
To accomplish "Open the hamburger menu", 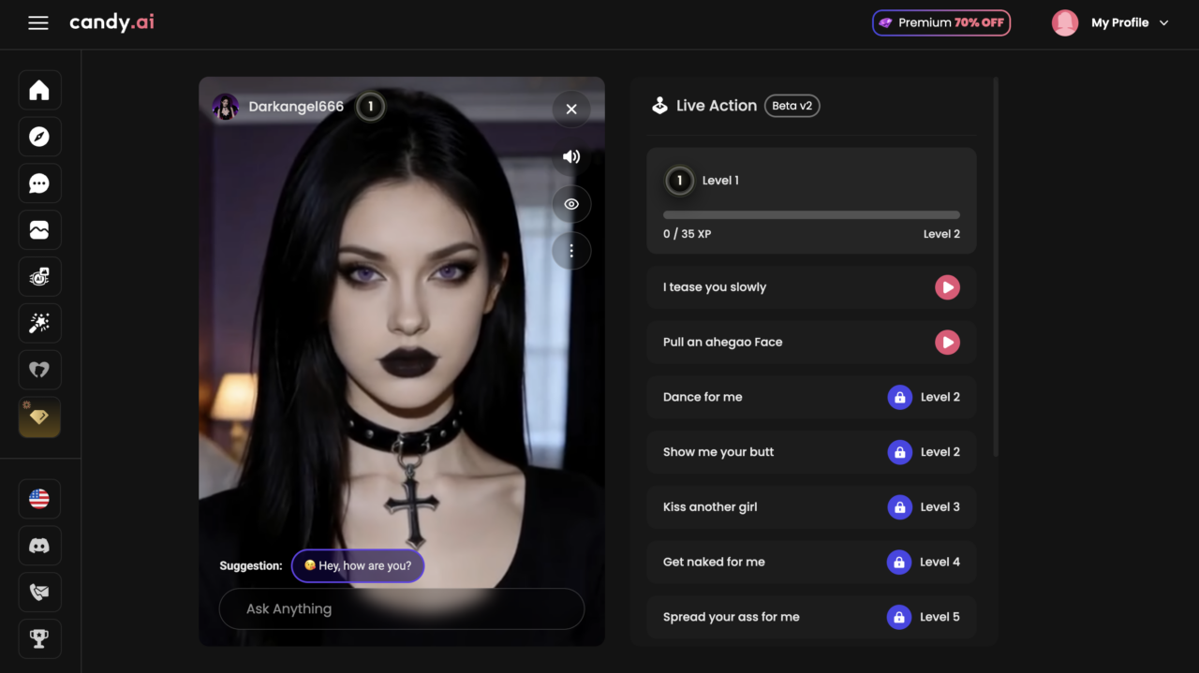I will tap(38, 23).
